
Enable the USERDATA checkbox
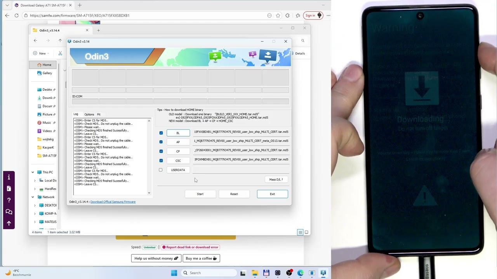coord(161,170)
